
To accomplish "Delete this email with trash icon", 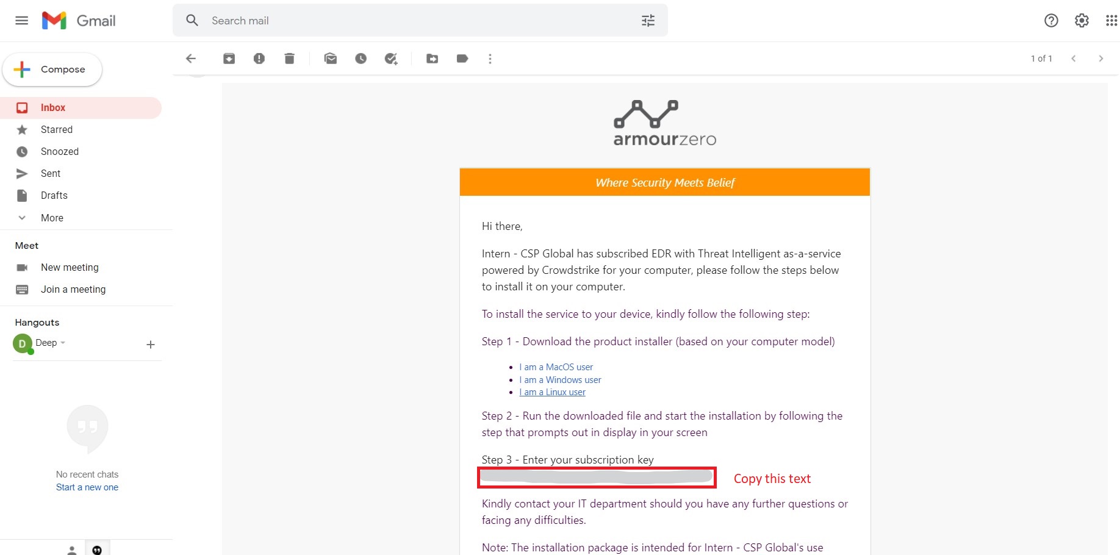I will (290, 59).
